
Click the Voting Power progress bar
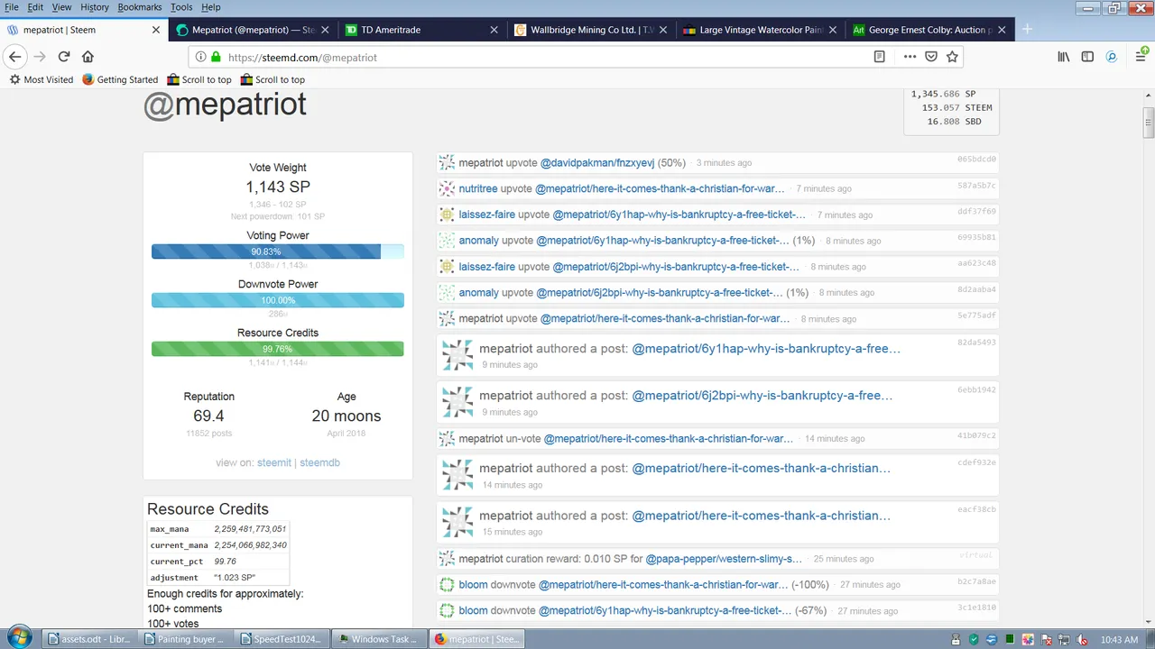tap(278, 251)
